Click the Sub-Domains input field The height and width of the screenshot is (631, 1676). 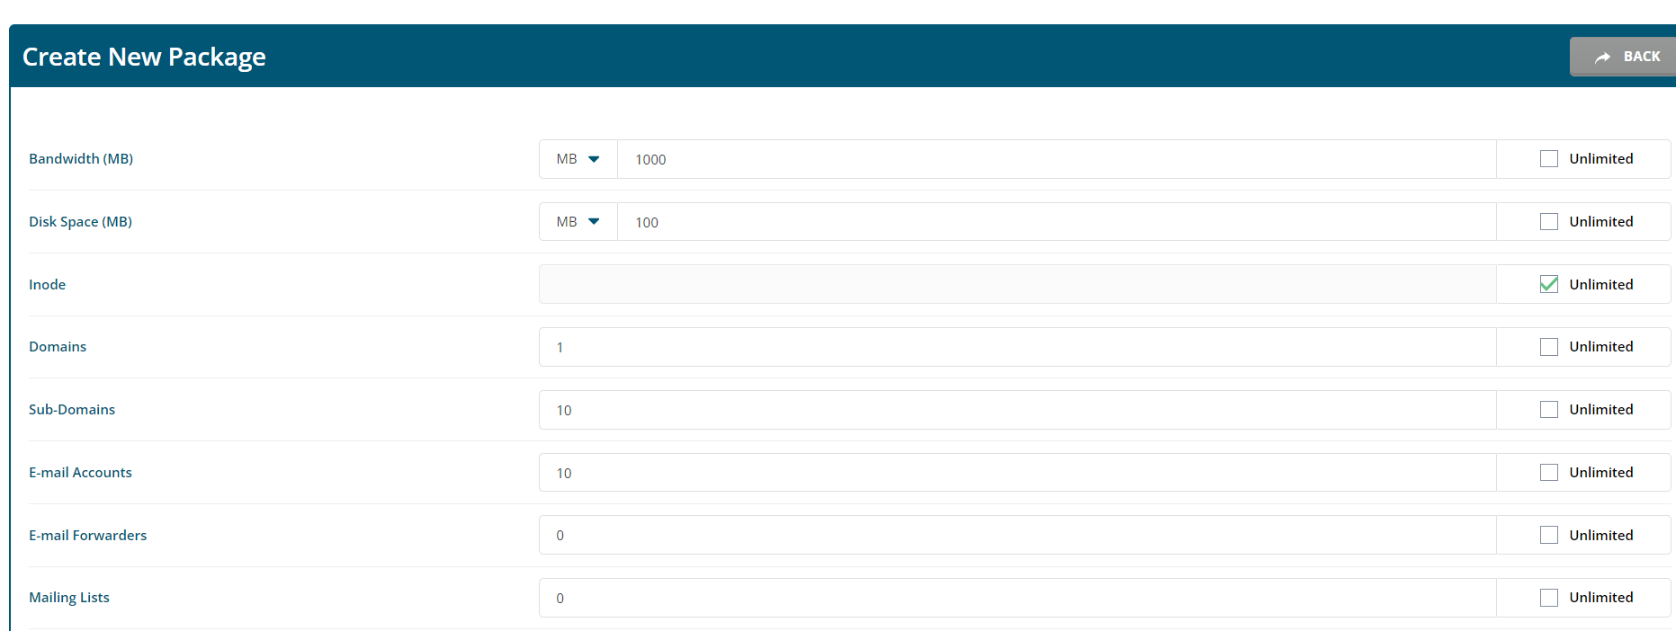(x=1017, y=410)
